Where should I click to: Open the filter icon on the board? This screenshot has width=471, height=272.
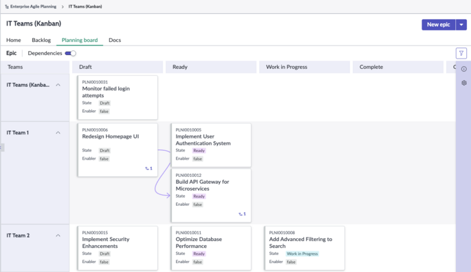461,53
